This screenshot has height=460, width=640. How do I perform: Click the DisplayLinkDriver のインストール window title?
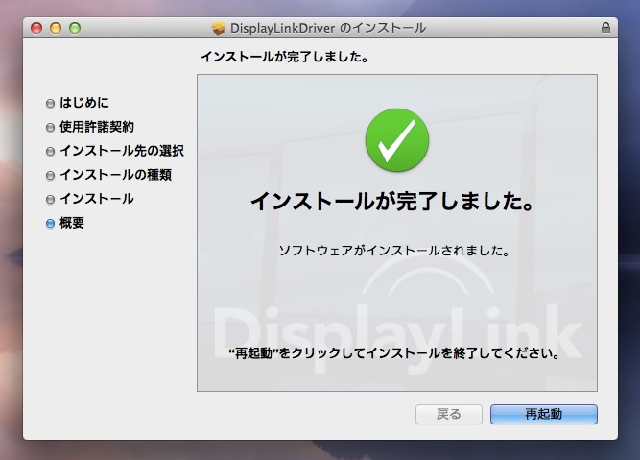pyautogui.click(x=328, y=28)
